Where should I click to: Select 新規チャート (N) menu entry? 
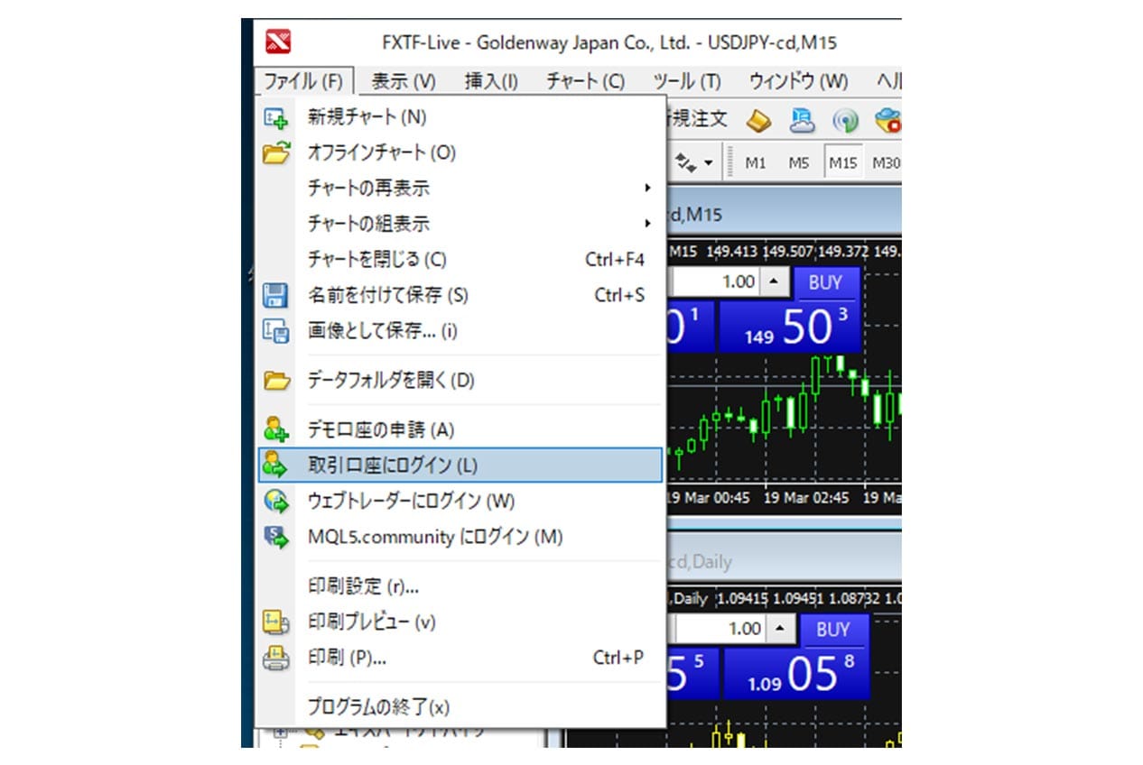(x=460, y=117)
